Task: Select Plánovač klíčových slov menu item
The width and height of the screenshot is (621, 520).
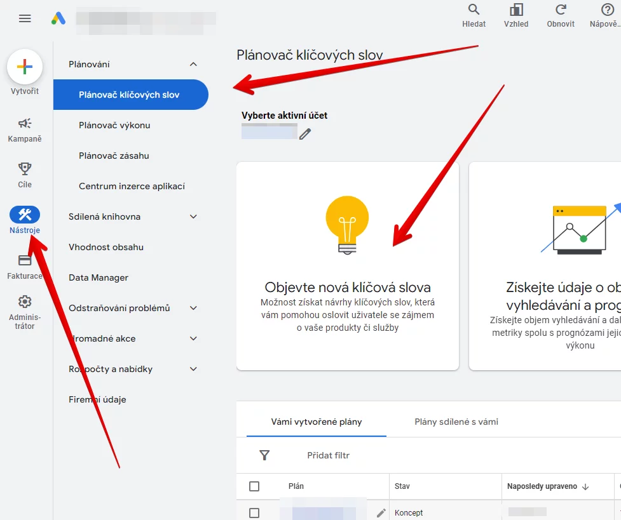Action: (x=131, y=95)
